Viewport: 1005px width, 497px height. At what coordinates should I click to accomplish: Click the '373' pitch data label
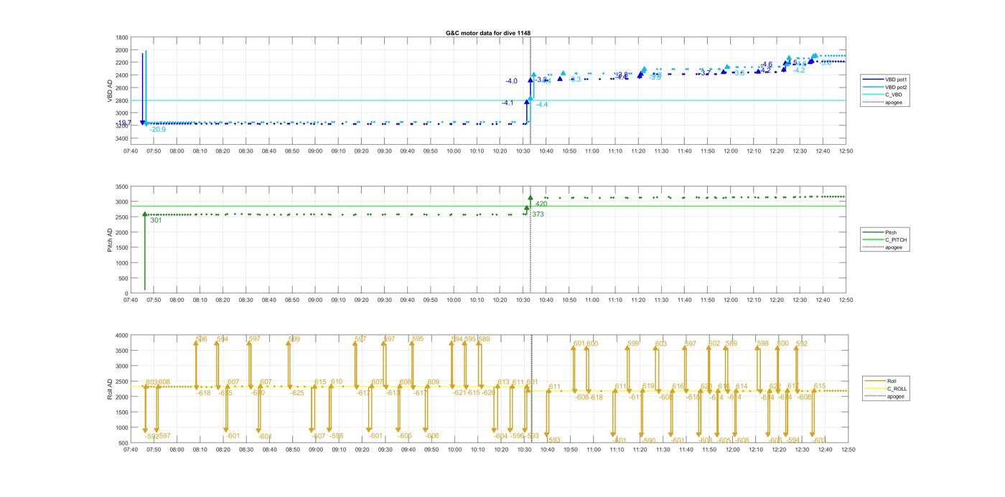point(538,214)
